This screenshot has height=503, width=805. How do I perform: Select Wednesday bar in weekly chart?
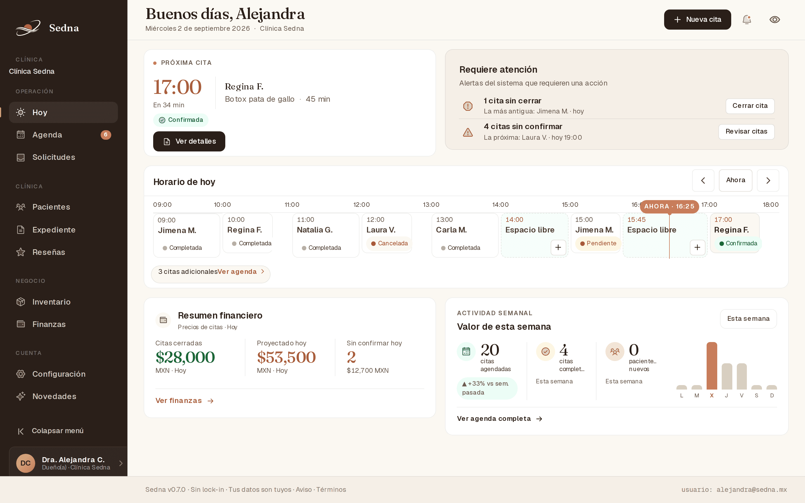[x=712, y=366]
